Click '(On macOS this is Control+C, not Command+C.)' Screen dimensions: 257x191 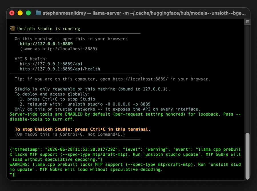(70, 134)
